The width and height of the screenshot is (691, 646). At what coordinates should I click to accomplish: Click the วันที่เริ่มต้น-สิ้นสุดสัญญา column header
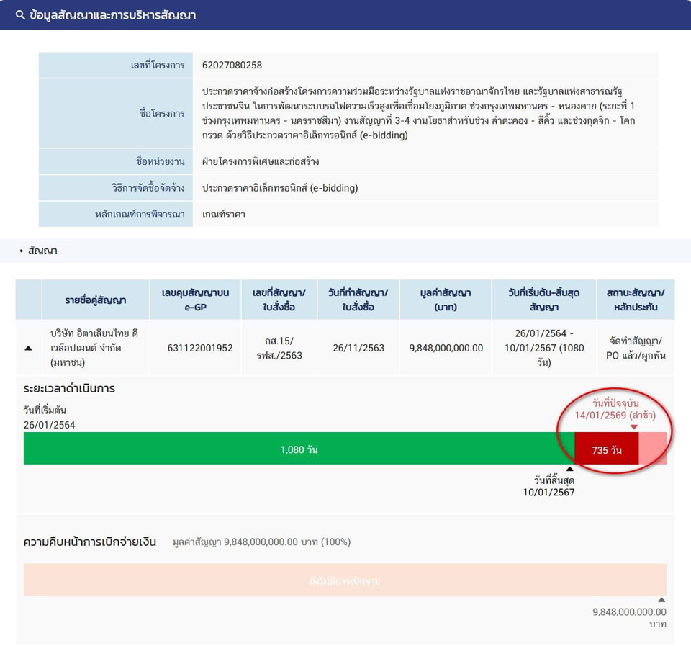click(543, 300)
